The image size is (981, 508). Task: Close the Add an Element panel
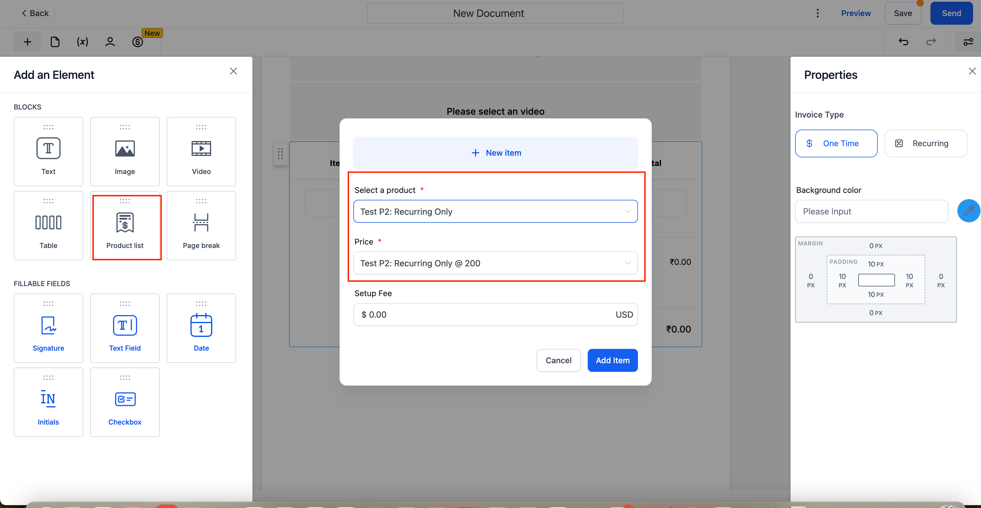233,71
